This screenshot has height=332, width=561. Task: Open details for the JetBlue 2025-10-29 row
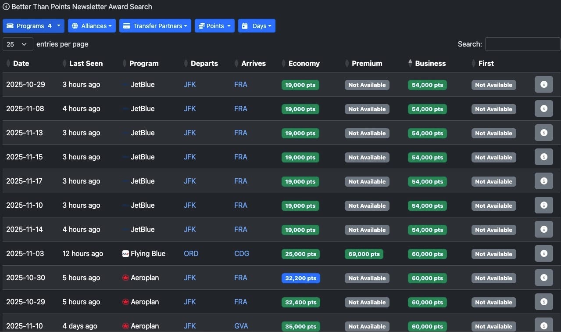coord(543,84)
